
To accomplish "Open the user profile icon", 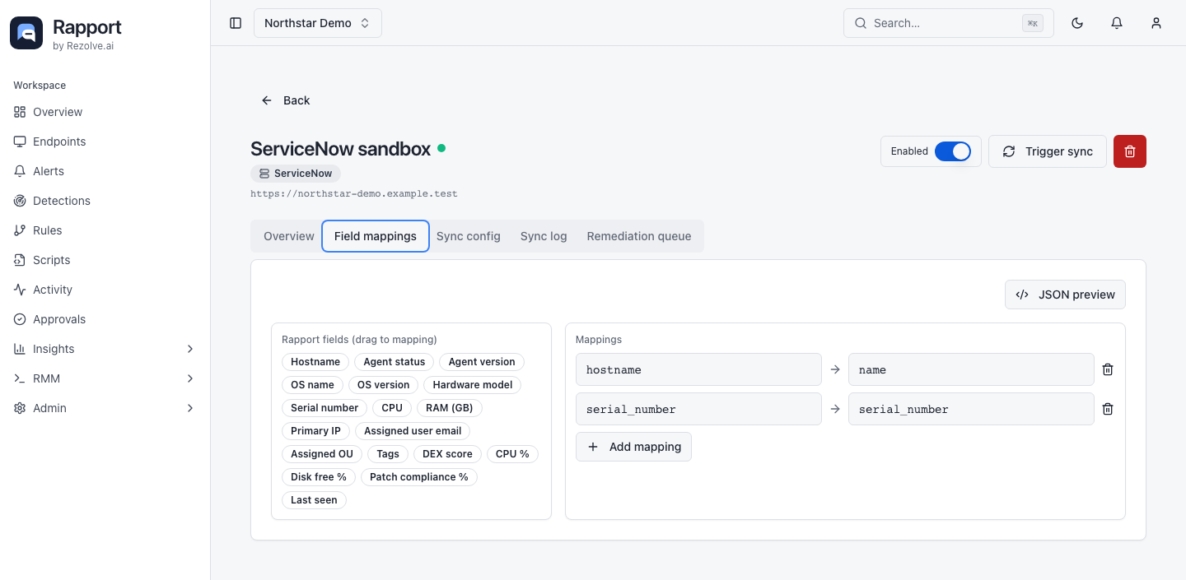I will click(1156, 23).
